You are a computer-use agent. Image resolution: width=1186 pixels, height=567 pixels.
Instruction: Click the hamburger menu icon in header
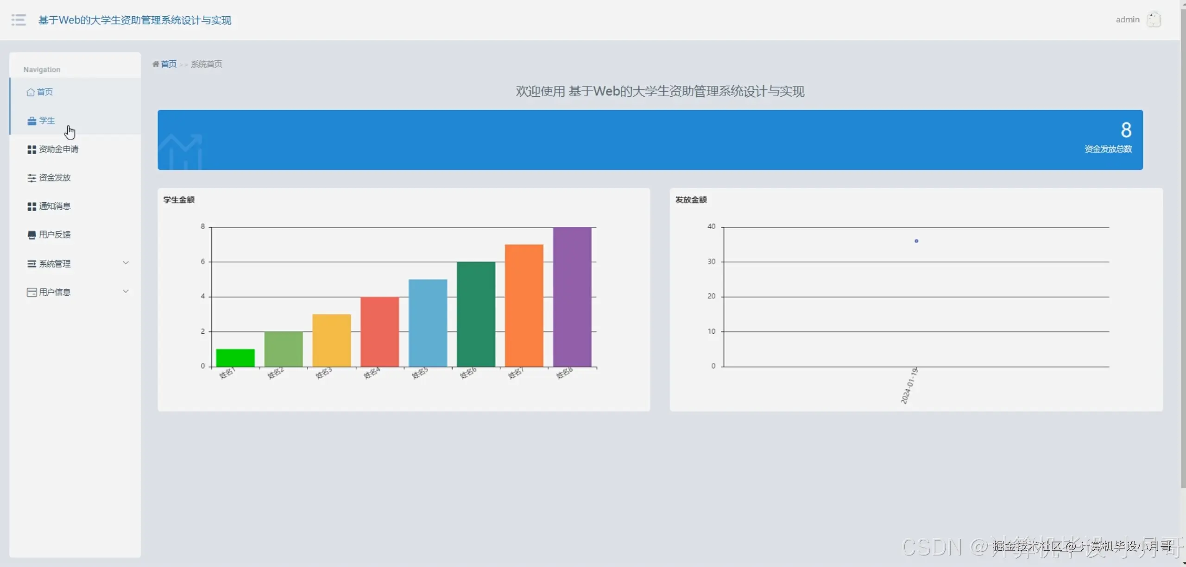pyautogui.click(x=19, y=20)
